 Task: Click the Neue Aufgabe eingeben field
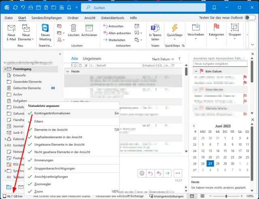click(x=219, y=64)
